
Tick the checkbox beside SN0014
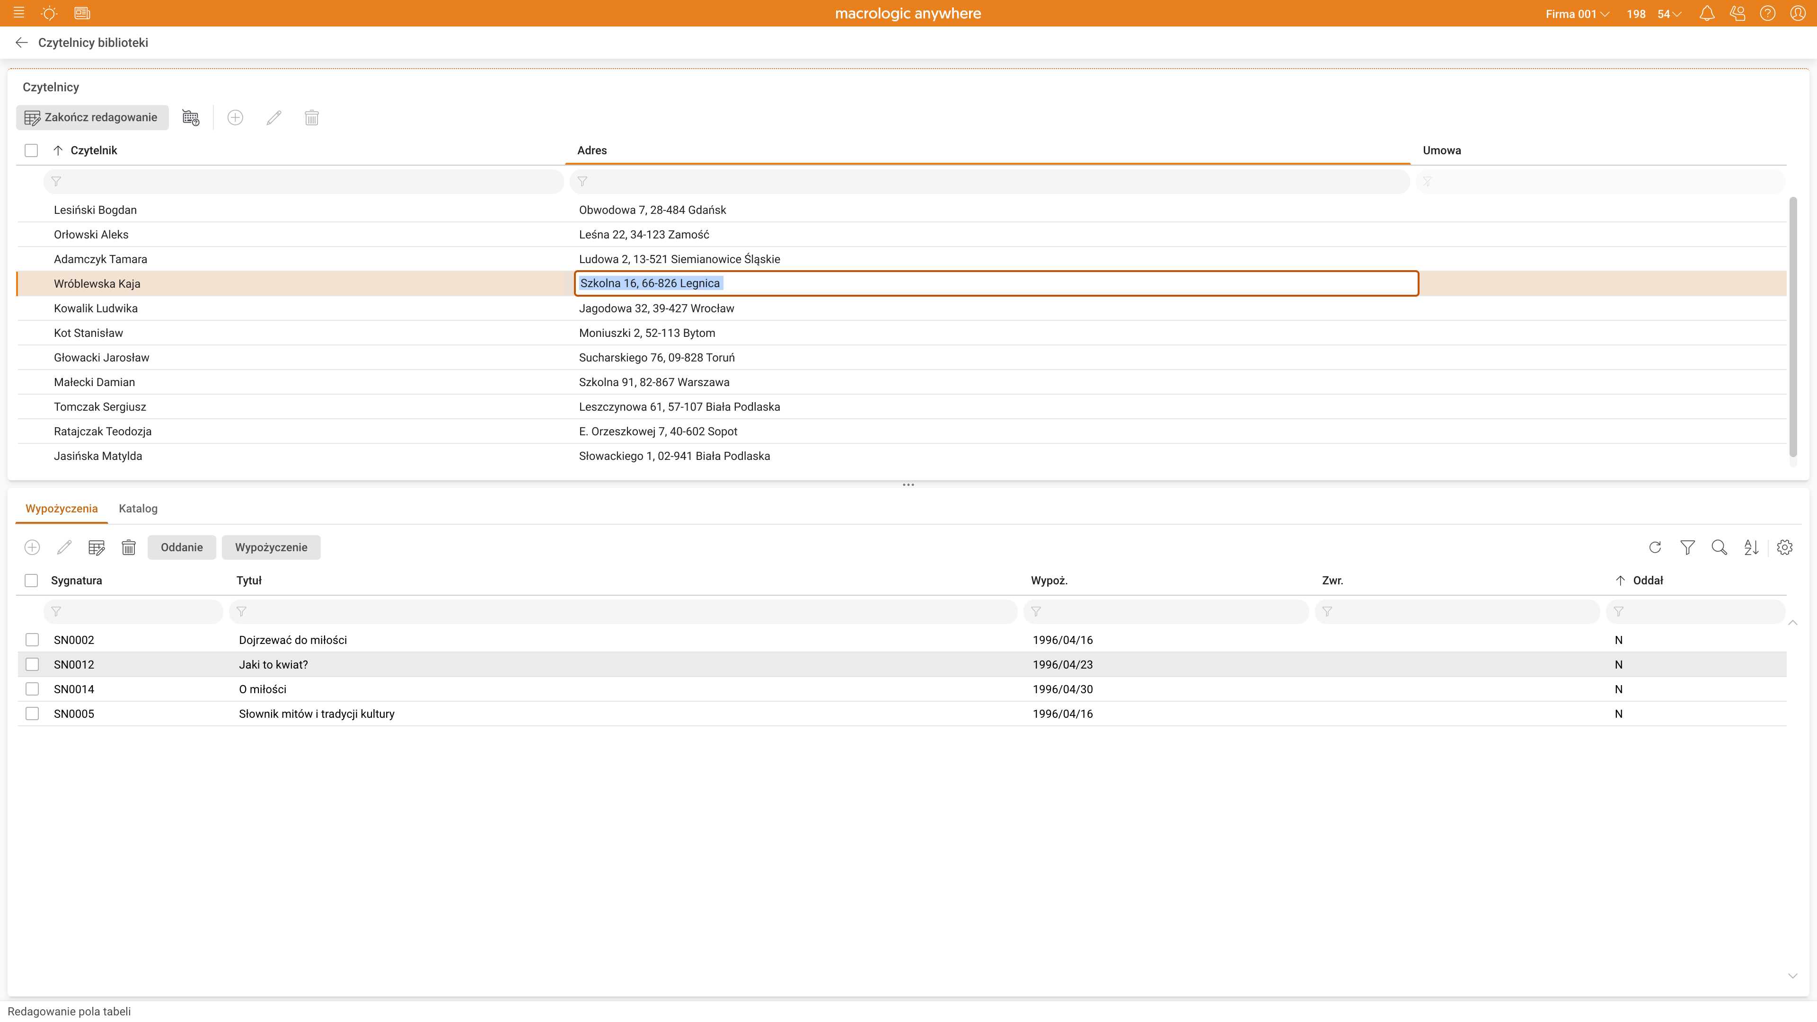pos(32,689)
